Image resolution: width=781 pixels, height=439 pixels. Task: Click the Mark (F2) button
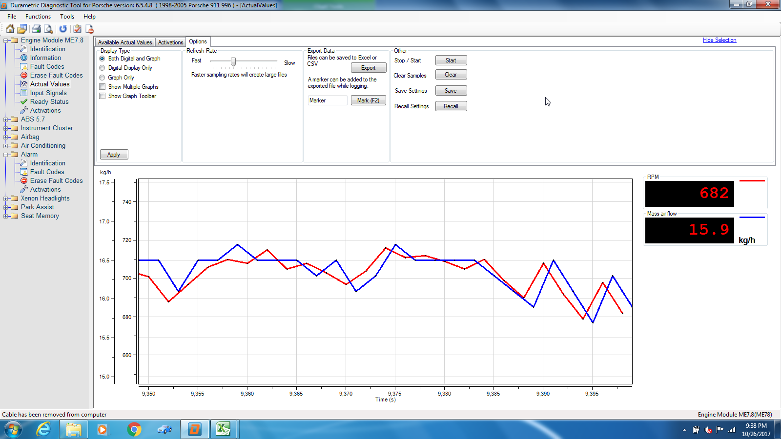click(369, 100)
